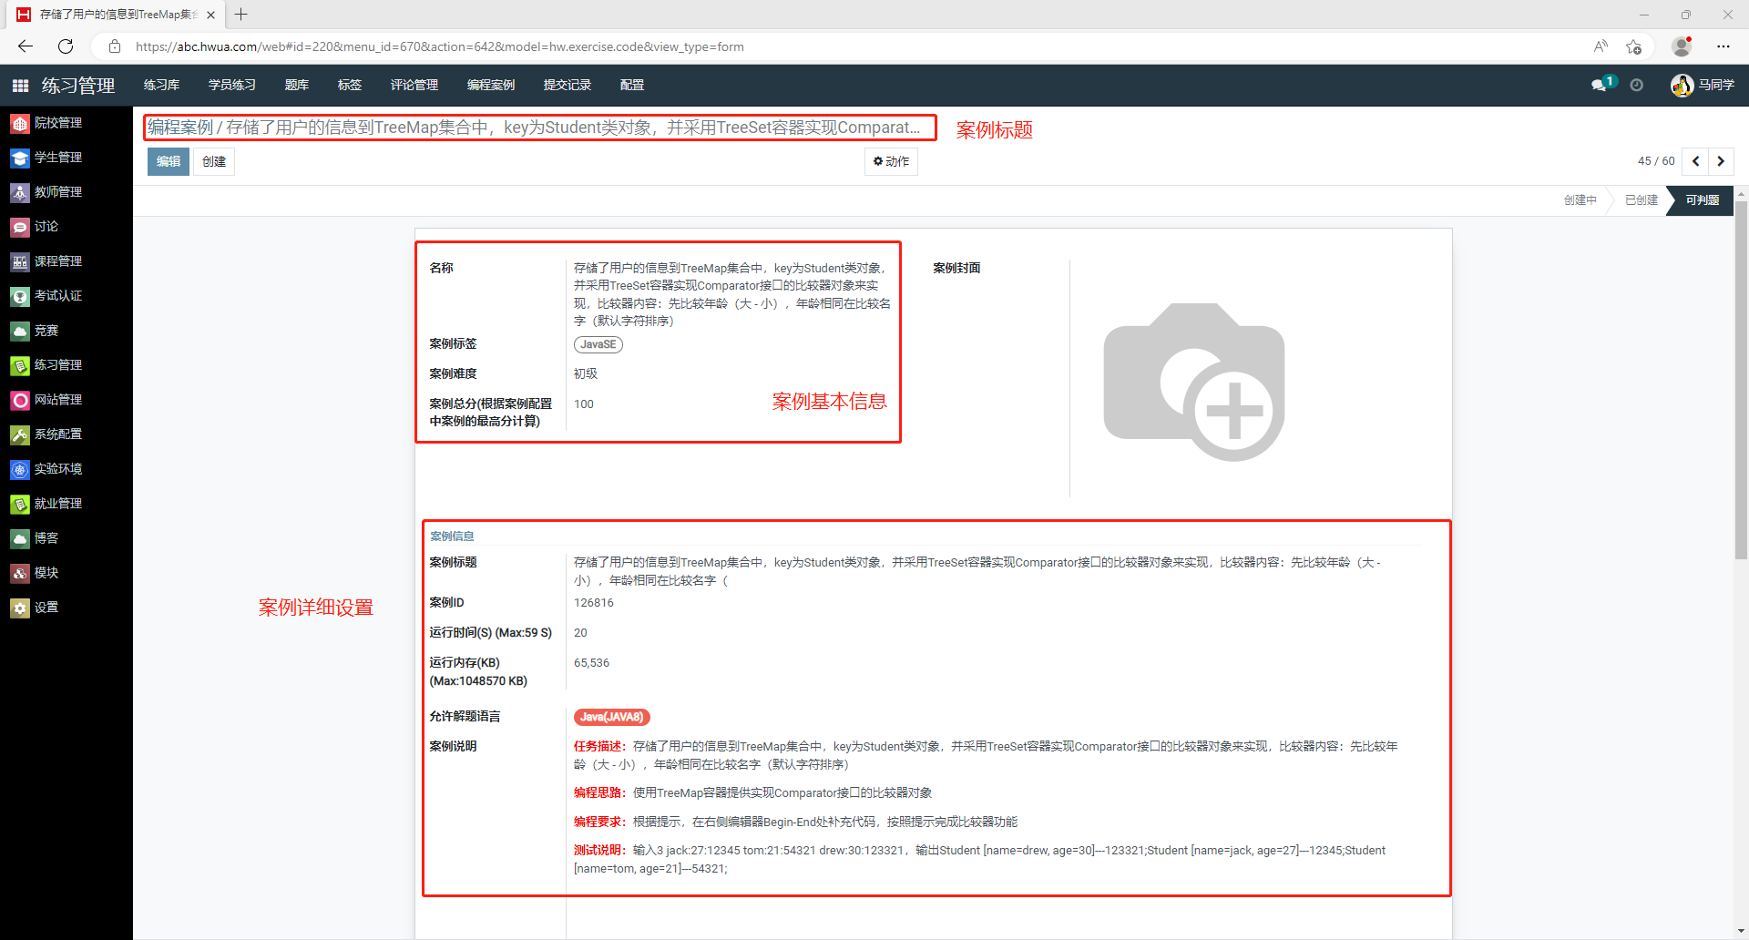Open the messages chat icon
This screenshot has height=940, width=1749.
tap(1599, 85)
